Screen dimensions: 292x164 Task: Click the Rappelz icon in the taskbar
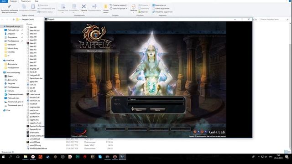point(122,157)
